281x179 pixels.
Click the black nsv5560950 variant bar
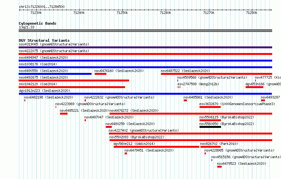click(x=210, y=127)
